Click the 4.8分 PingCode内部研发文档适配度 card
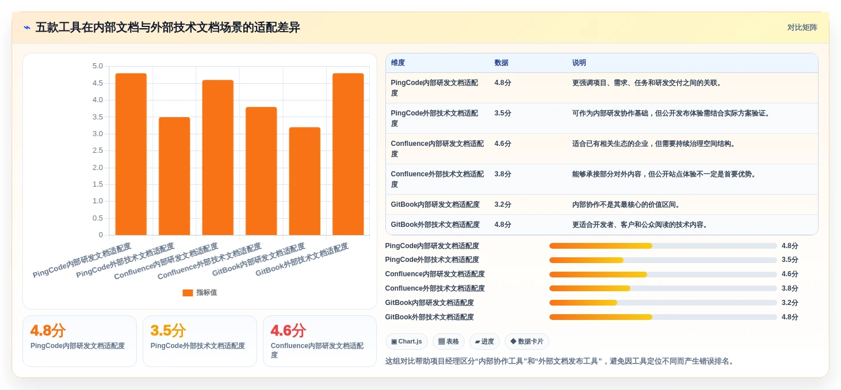This screenshot has height=390, width=841. (x=79, y=341)
